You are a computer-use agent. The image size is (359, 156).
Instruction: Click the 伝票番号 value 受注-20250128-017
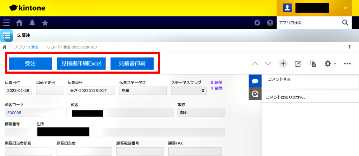point(92,90)
